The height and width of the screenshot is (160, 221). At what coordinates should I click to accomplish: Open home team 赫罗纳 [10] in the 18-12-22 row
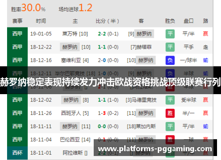[75, 47]
